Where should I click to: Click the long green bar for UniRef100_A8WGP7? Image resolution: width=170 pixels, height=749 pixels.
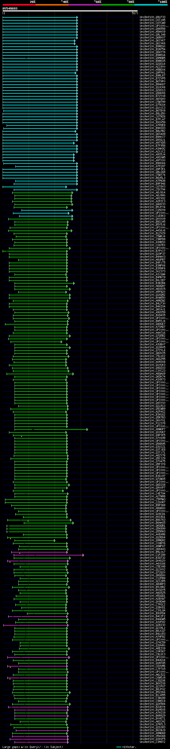click(x=51, y=429)
